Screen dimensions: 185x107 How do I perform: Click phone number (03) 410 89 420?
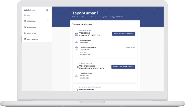click(x=85, y=54)
